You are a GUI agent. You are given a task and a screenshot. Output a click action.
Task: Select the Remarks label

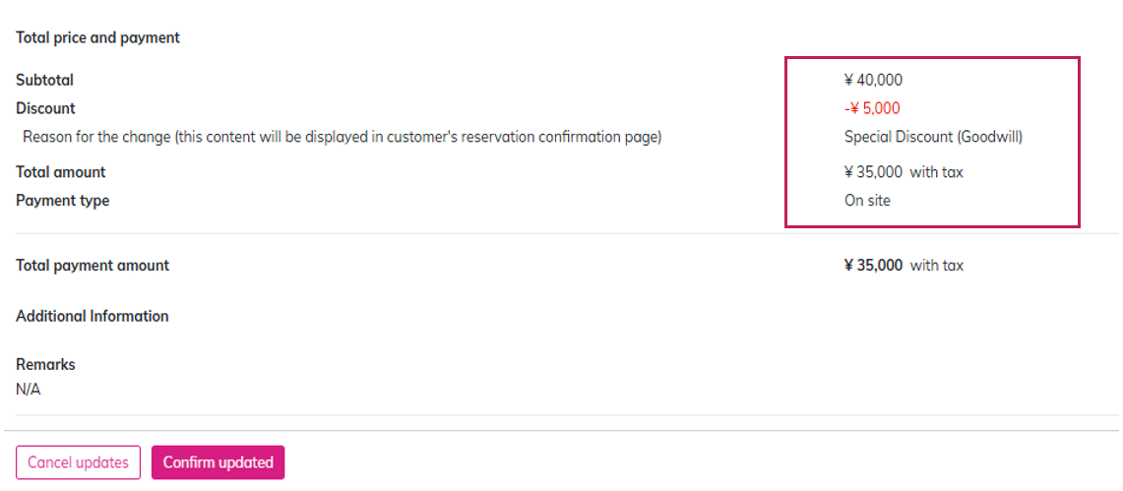(x=45, y=365)
